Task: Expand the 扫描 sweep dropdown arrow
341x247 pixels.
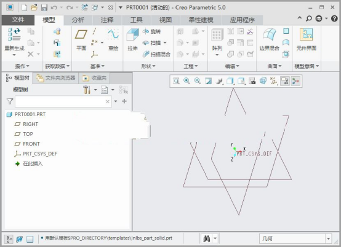Action: pyautogui.click(x=165, y=43)
